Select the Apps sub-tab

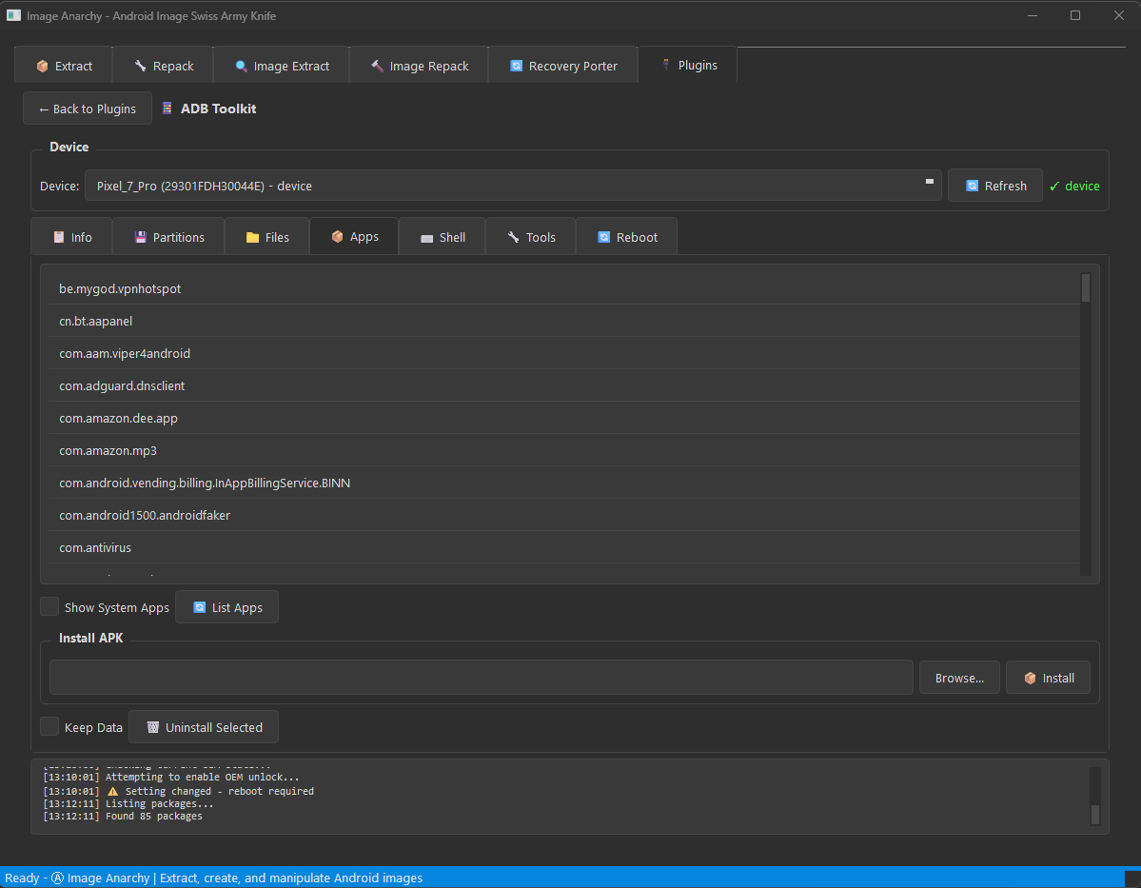tap(354, 236)
